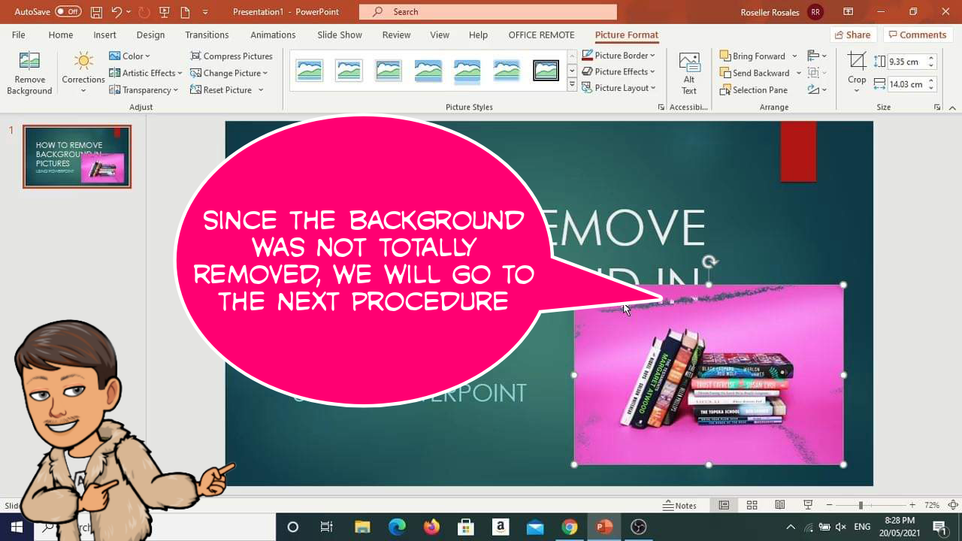Expand the Picture Styles gallery
Viewport: 962px width, 541px height.
pyautogui.click(x=571, y=85)
